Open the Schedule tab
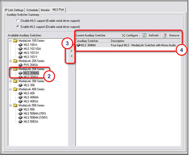 pos(32,10)
